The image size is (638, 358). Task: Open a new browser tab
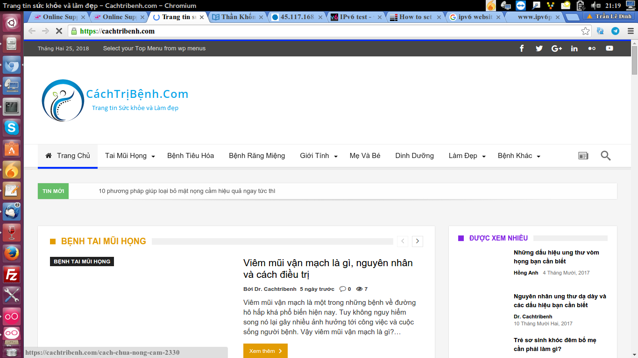(572, 17)
